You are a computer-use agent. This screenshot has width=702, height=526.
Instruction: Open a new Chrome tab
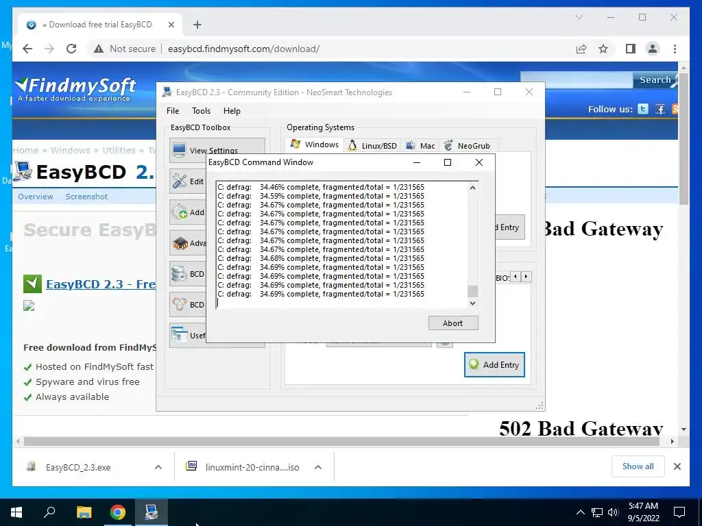pos(197,25)
